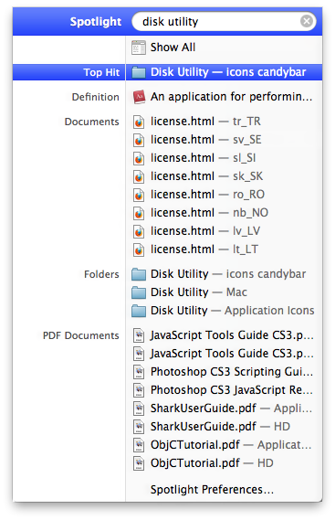This screenshot has height=520, width=335.
Task: Click PDF icon for SharkUserGuide.pdf HD result
Action: pos(139,427)
